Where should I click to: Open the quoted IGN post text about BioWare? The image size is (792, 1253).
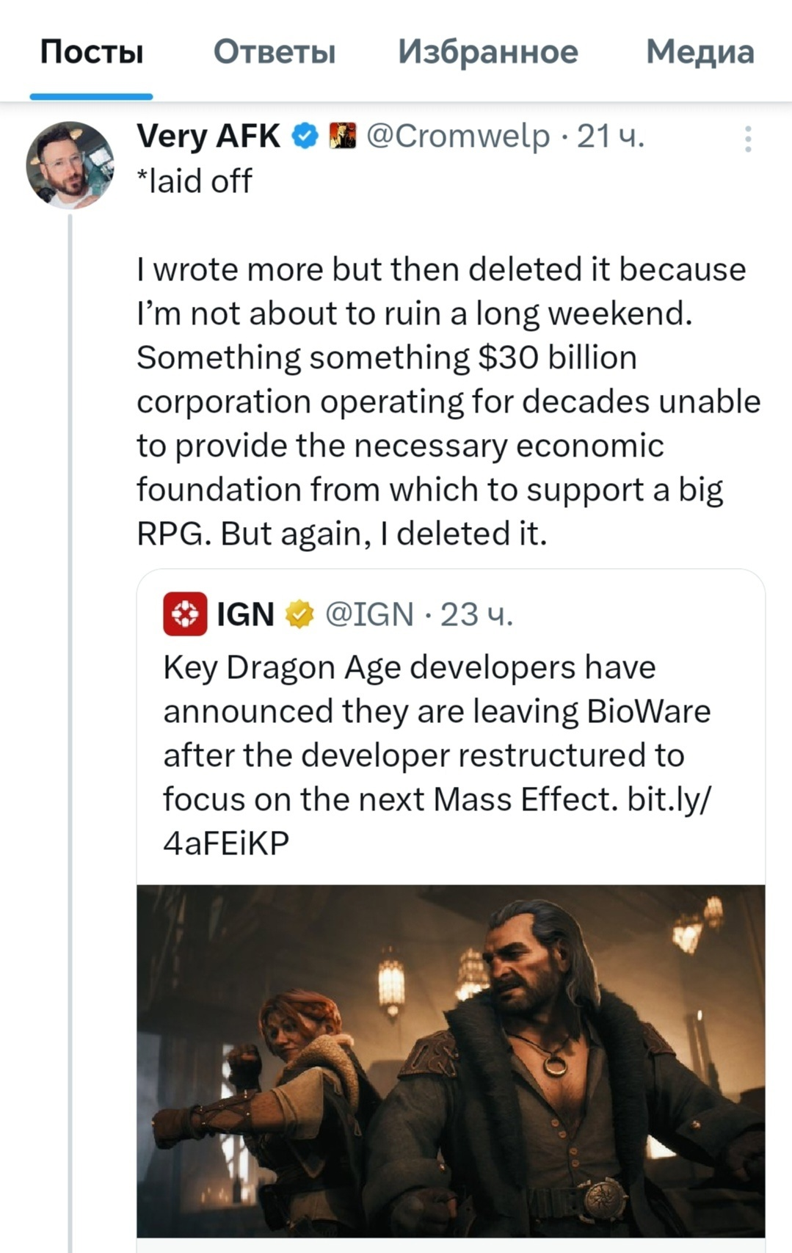coord(437,755)
